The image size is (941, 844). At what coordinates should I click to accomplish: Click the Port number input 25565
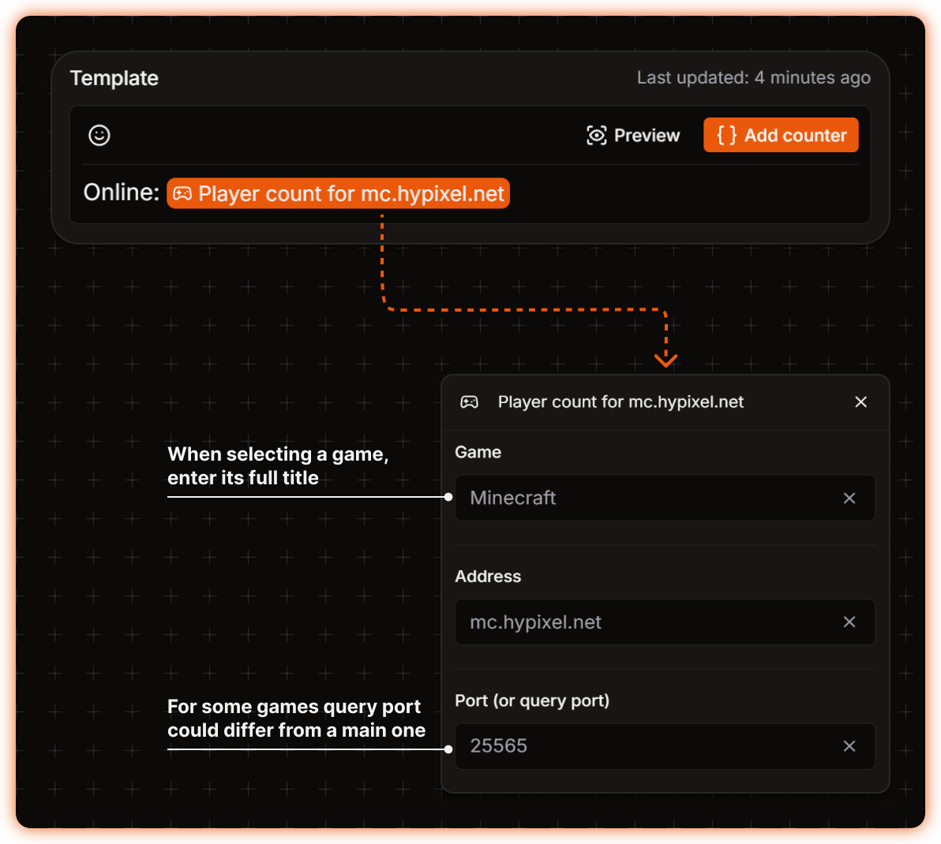point(647,746)
